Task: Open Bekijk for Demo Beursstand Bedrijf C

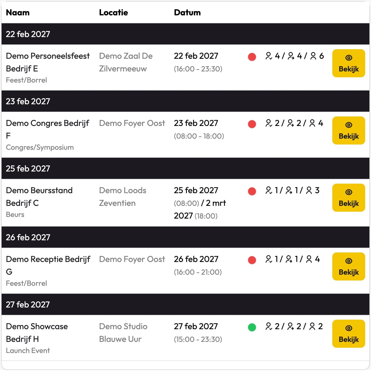Action: pyautogui.click(x=348, y=198)
